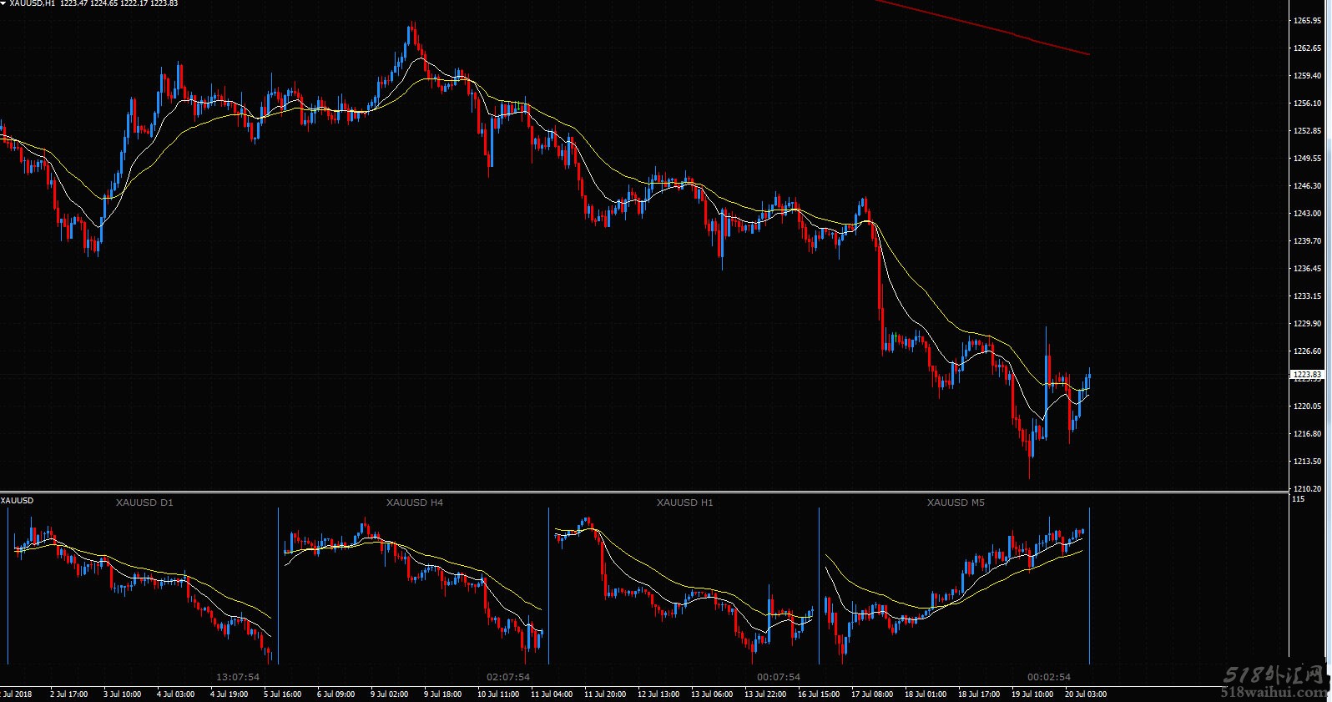Screen dimensions: 1332x702
Task: Click price level 1259.40 on the axis
Action: tap(1307, 76)
